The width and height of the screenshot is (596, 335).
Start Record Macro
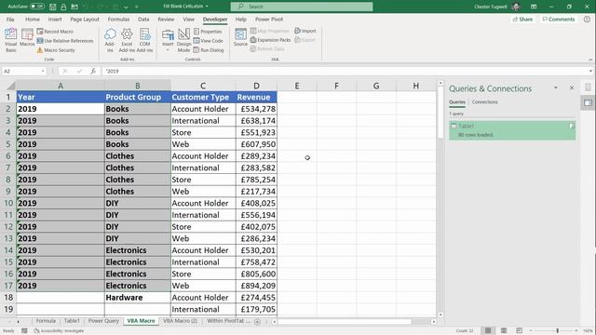(55, 32)
